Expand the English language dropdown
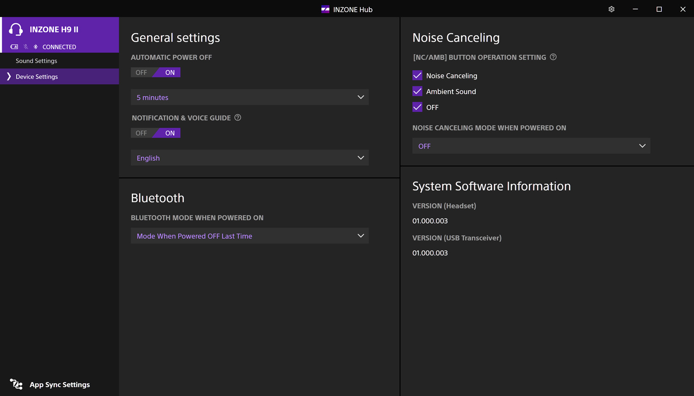 point(249,158)
